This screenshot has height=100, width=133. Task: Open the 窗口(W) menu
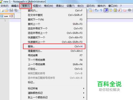pyautogui.click(x=113, y=6)
